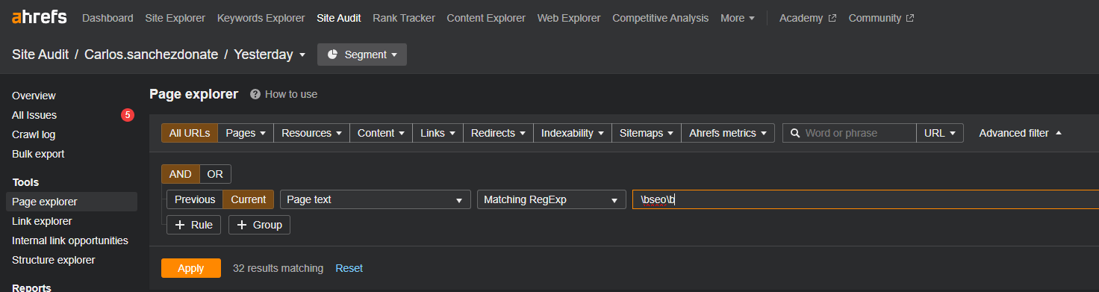Click the issues count badge showing 5
Viewport: 1099px width, 292px height.
tap(128, 115)
